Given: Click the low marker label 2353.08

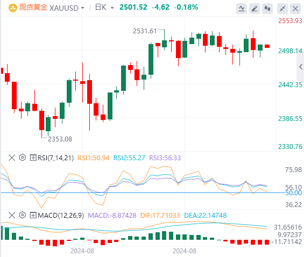Looking at the screenshot, I should [x=60, y=139].
